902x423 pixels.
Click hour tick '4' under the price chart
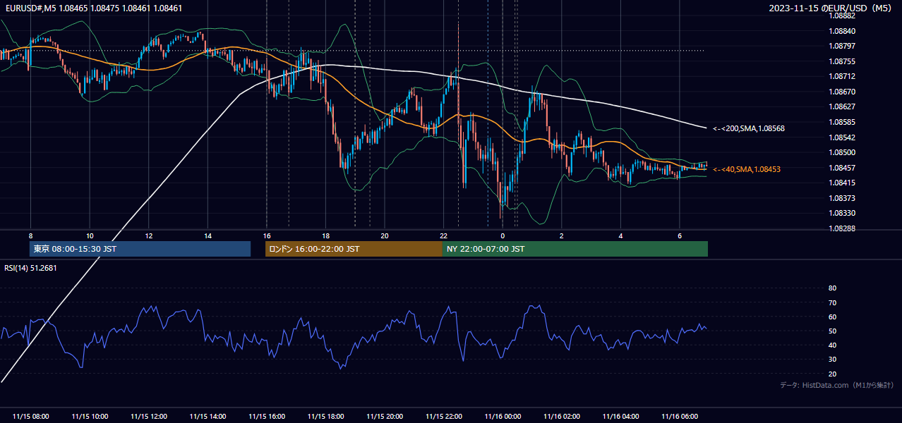(x=620, y=235)
